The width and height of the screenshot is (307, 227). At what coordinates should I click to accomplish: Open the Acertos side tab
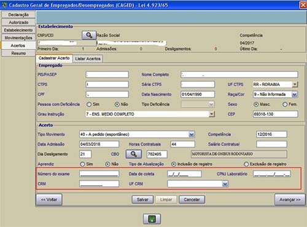(x=18, y=46)
